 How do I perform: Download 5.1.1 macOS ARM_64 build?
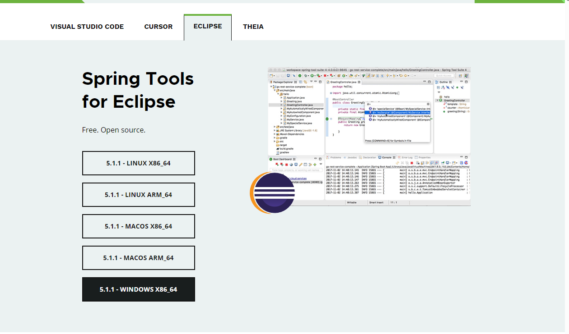(139, 258)
